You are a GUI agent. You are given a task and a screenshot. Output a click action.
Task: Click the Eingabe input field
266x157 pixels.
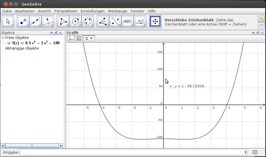133,152
